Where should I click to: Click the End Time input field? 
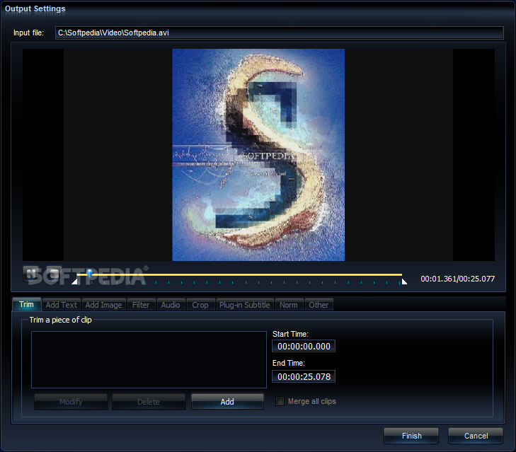pos(304,376)
